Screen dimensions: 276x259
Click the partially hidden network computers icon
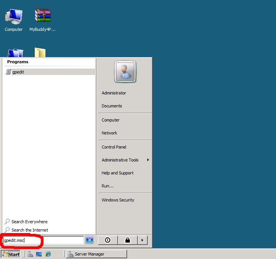pos(16,53)
